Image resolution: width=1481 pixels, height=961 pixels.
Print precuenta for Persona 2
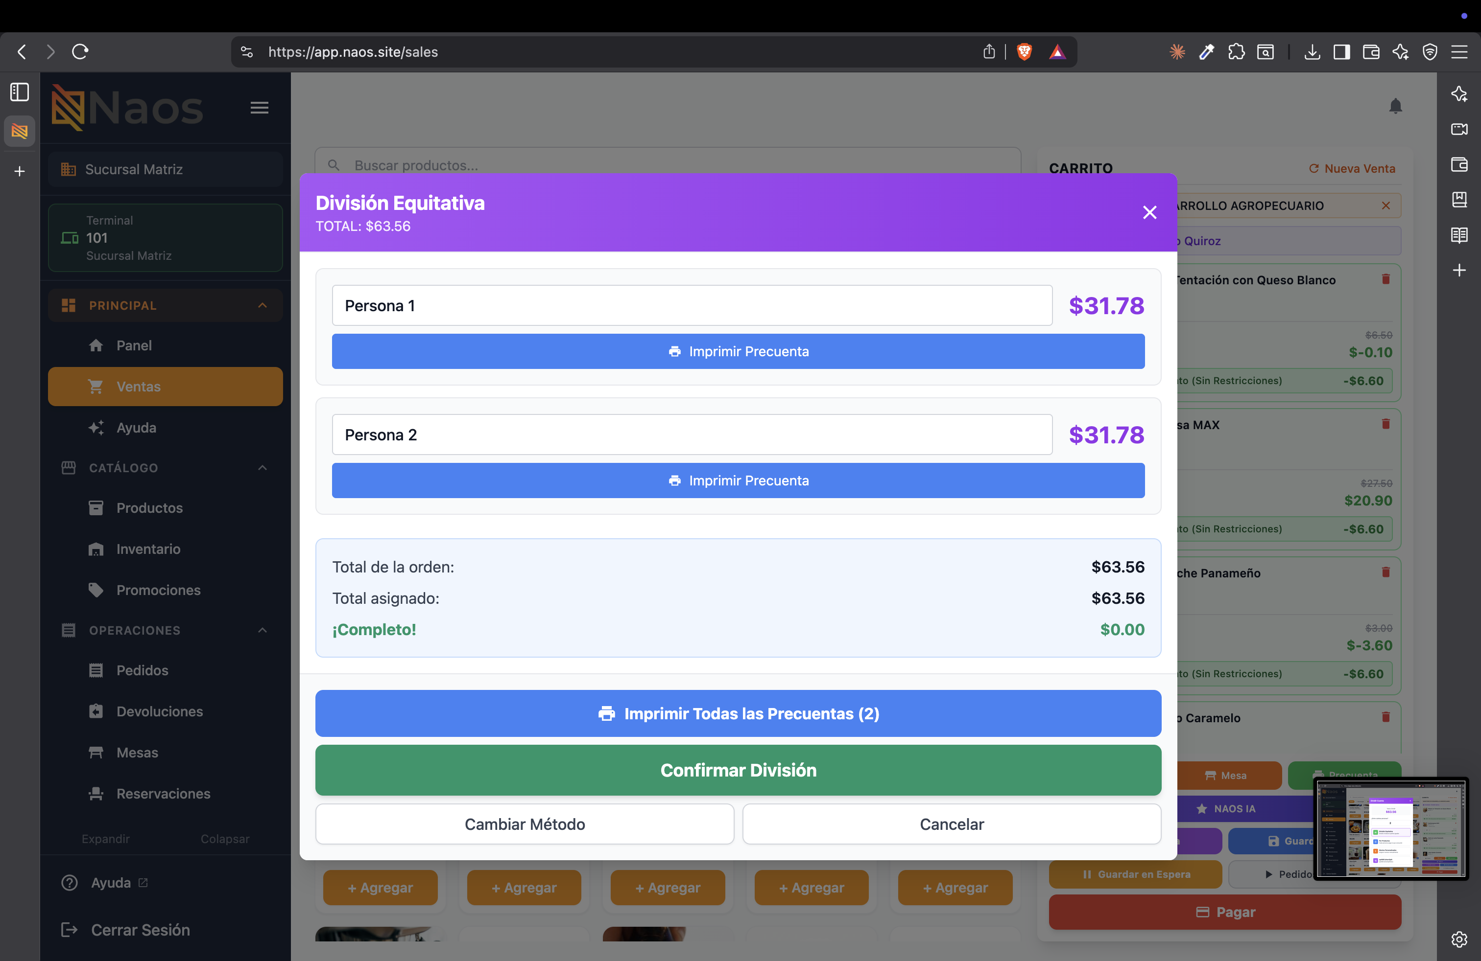coord(738,480)
